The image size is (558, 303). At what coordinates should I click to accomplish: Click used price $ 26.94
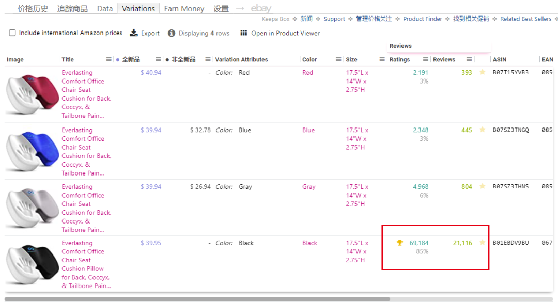(x=200, y=187)
